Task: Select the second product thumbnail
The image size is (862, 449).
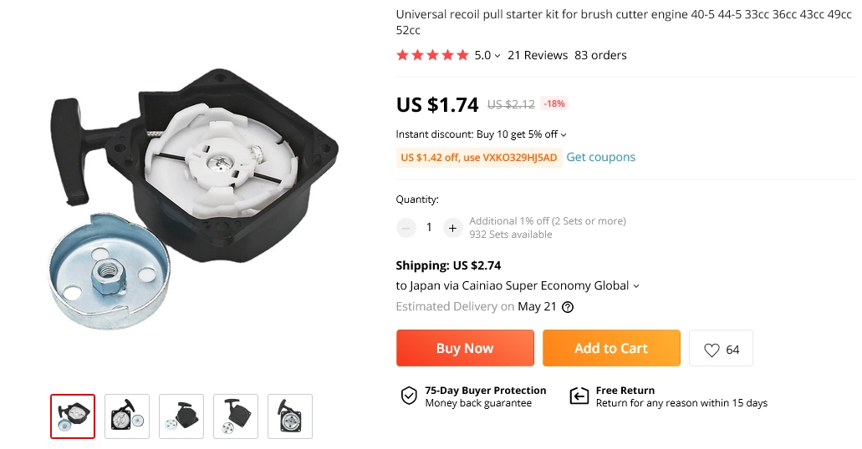Action: point(127,416)
